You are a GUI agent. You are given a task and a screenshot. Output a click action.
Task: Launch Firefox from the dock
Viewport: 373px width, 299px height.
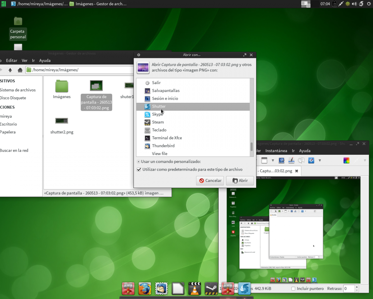click(145, 288)
